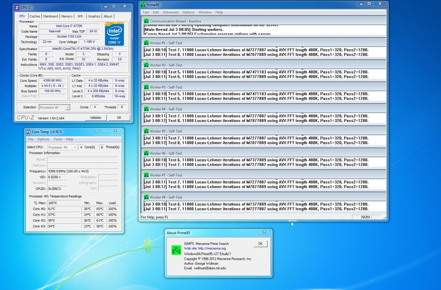
Task: Click the processor Name field Intel Core i7 4770K
Action: point(69,26)
